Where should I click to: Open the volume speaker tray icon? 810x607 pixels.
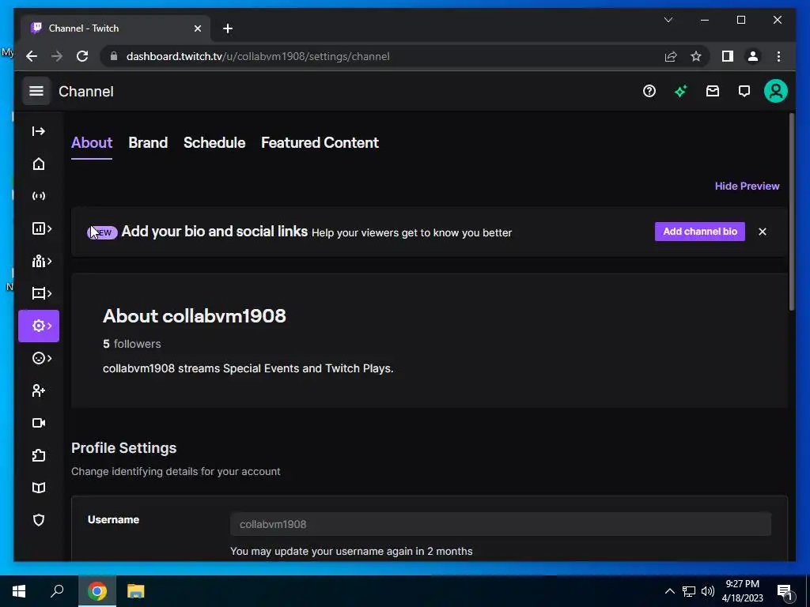707,591
